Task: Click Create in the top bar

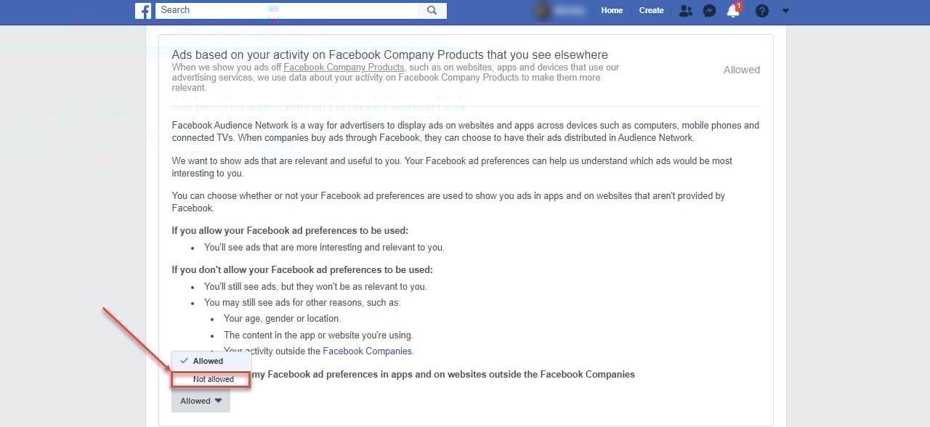Action: (x=651, y=10)
